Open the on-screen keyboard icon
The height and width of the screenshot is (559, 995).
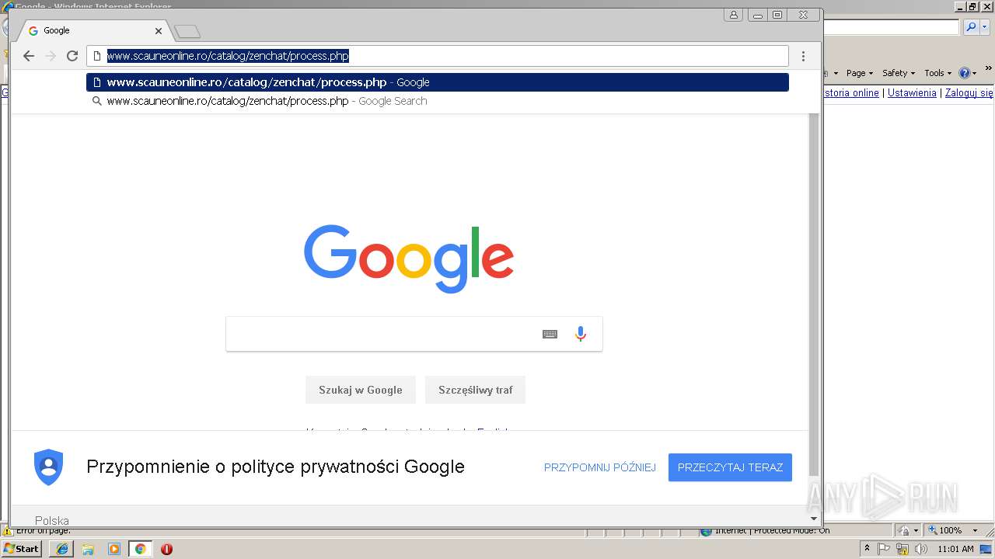(550, 334)
